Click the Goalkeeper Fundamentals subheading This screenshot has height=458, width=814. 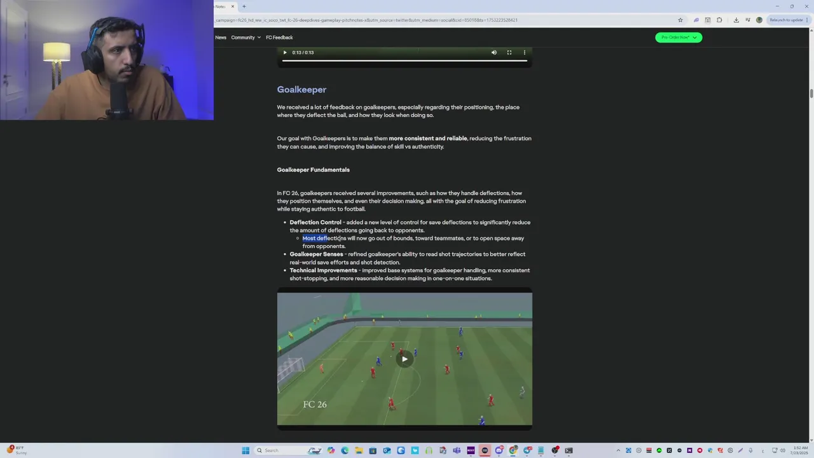(314, 170)
